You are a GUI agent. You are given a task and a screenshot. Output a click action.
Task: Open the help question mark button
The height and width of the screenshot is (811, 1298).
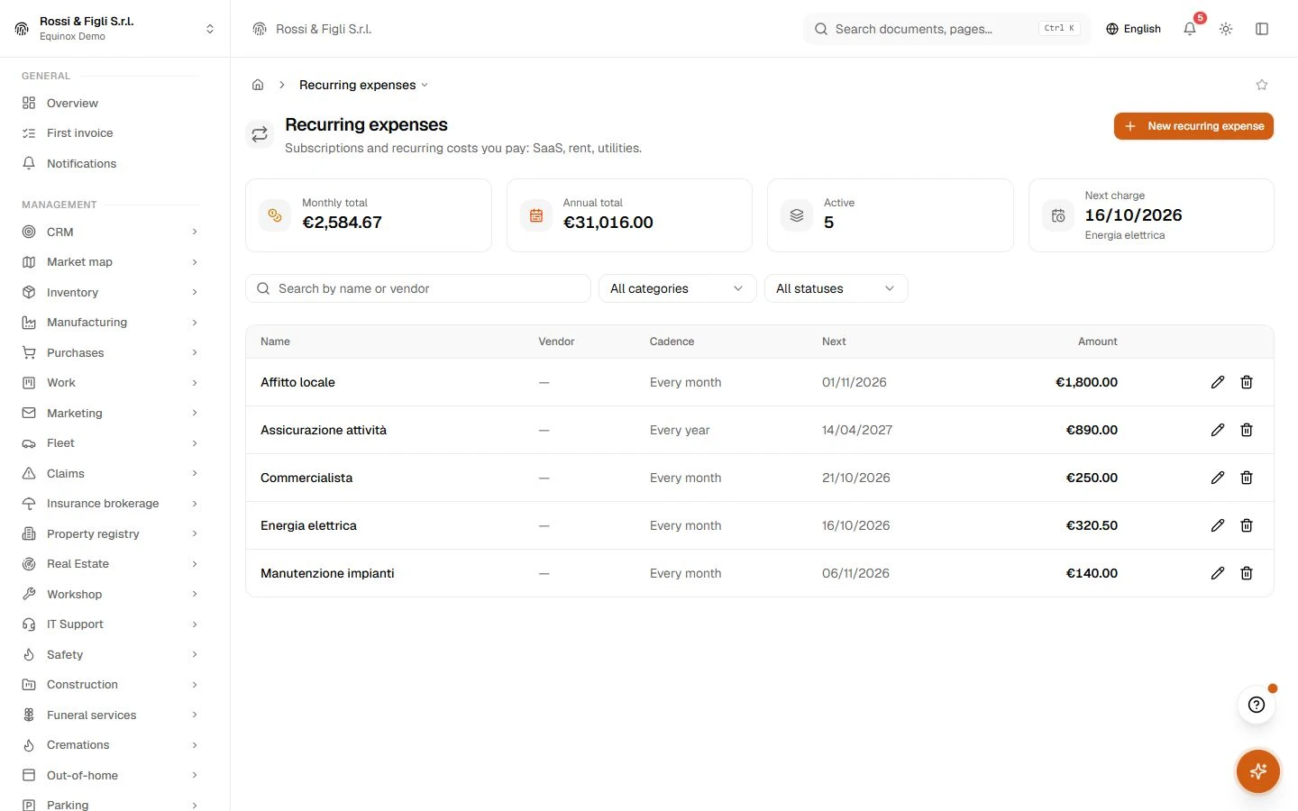(1257, 705)
